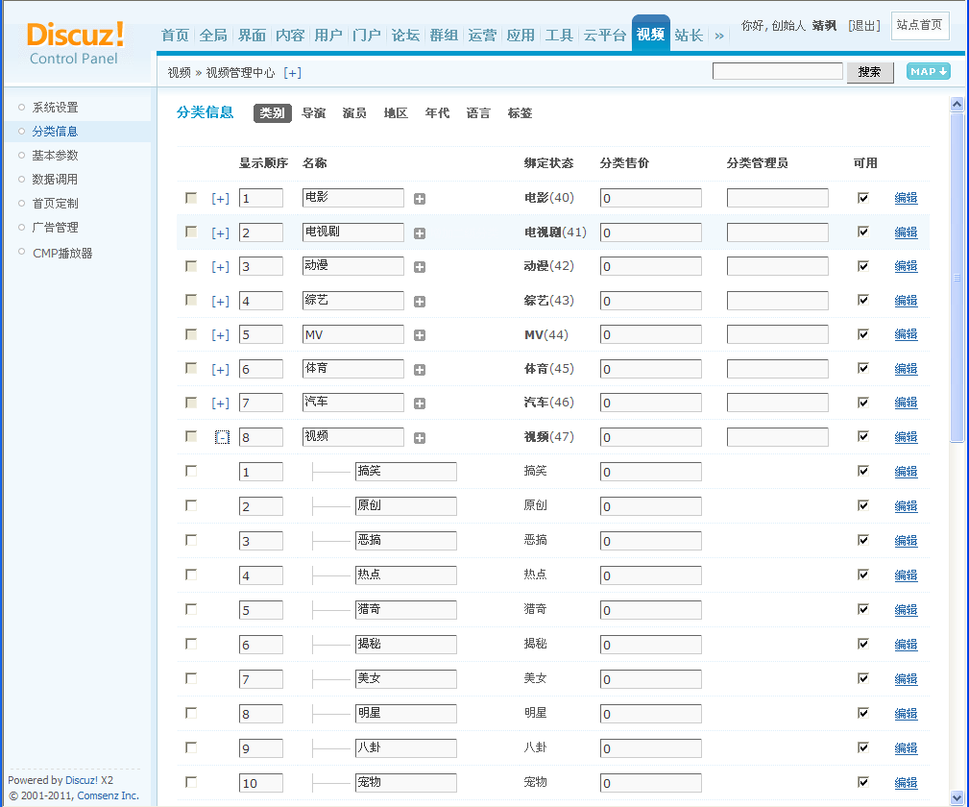Uncheck the 可用 checkbox for 电影
Screen dimensions: 969x807
pos(863,198)
